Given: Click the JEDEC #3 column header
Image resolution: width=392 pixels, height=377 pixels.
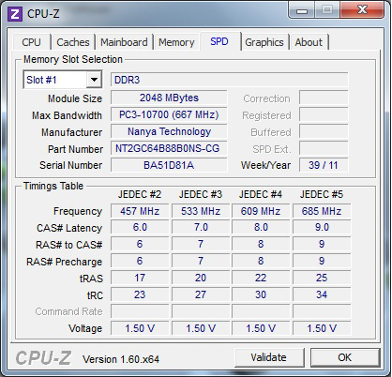Looking at the screenshot, I should (201, 194).
